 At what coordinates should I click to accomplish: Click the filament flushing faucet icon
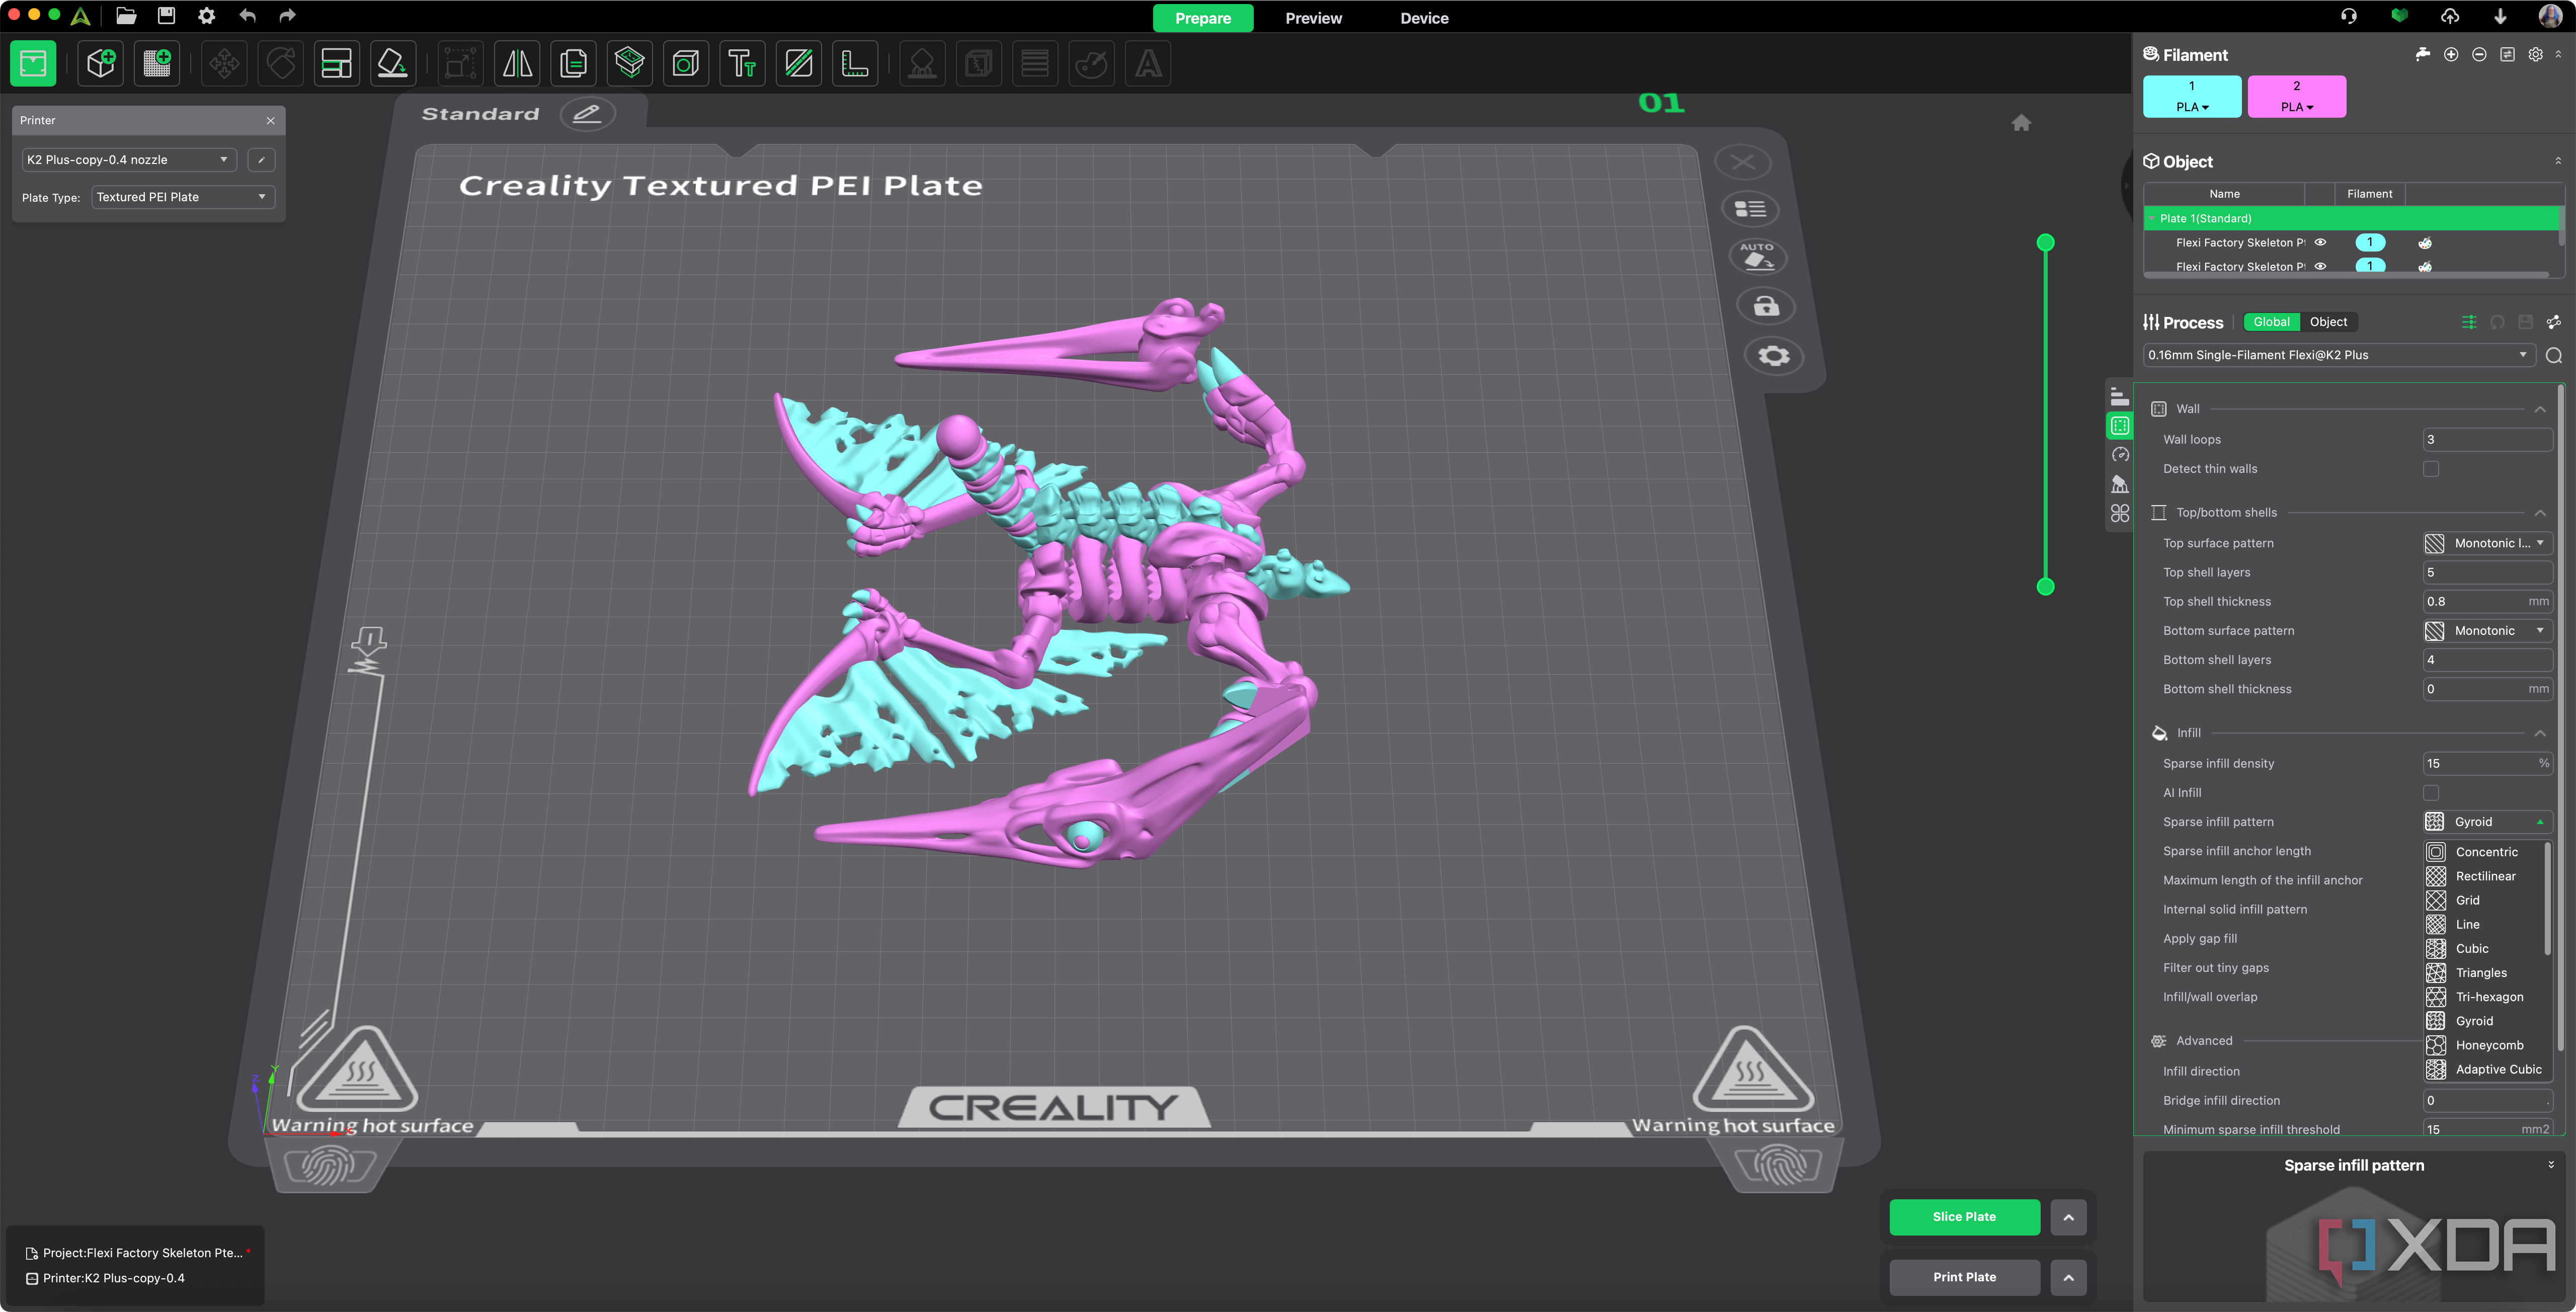(x=2422, y=55)
